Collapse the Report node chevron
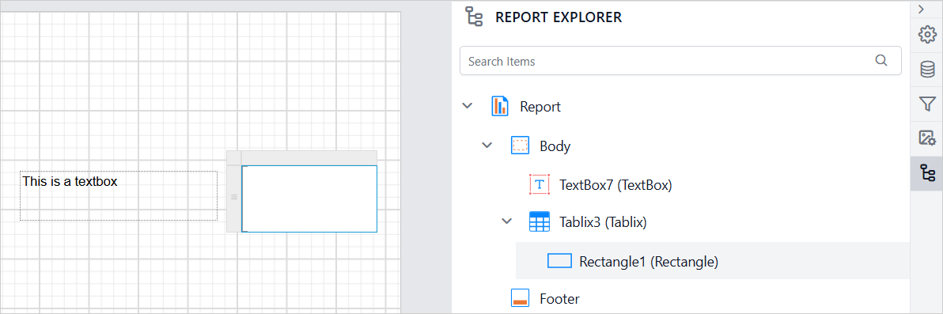The height and width of the screenshot is (314, 943). (x=467, y=107)
